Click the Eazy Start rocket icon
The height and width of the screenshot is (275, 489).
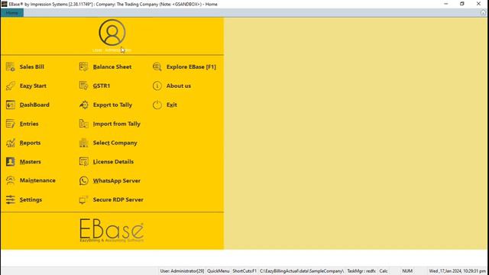pyautogui.click(x=10, y=86)
